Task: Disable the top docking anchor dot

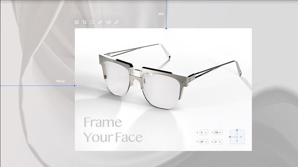Action: pyautogui.click(x=237, y=130)
